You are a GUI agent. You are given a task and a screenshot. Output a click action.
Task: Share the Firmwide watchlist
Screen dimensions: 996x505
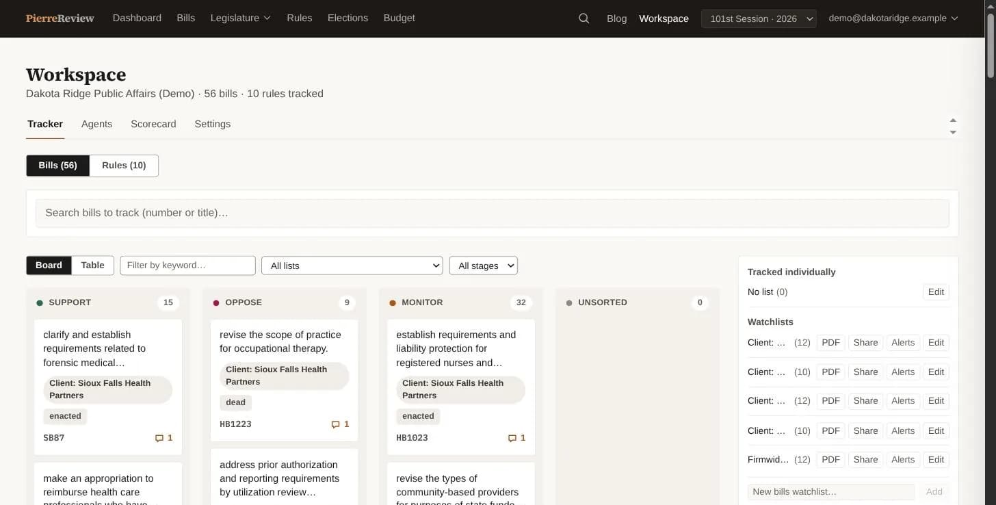865,460
